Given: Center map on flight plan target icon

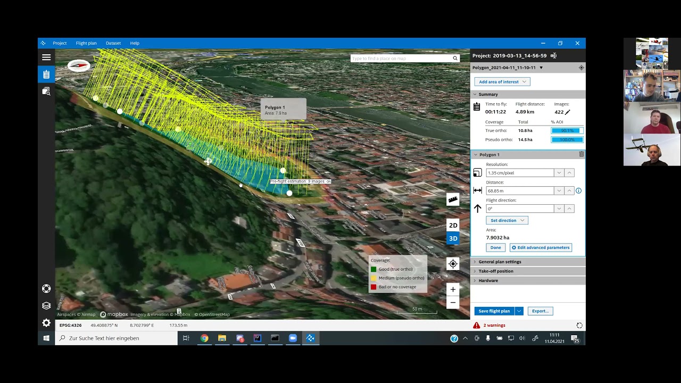Looking at the screenshot, I should click(581, 68).
